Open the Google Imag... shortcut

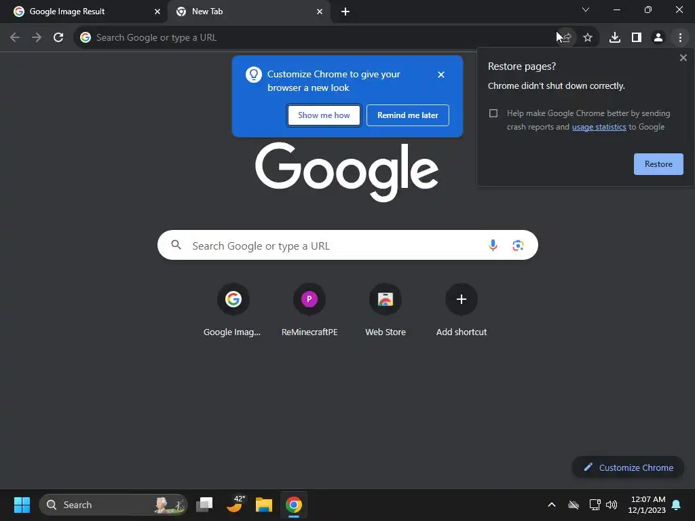[x=233, y=310]
